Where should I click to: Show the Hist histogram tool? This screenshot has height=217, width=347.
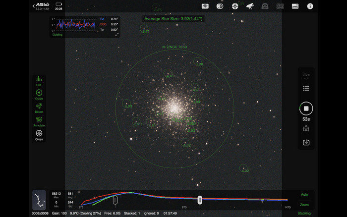(x=39, y=81)
